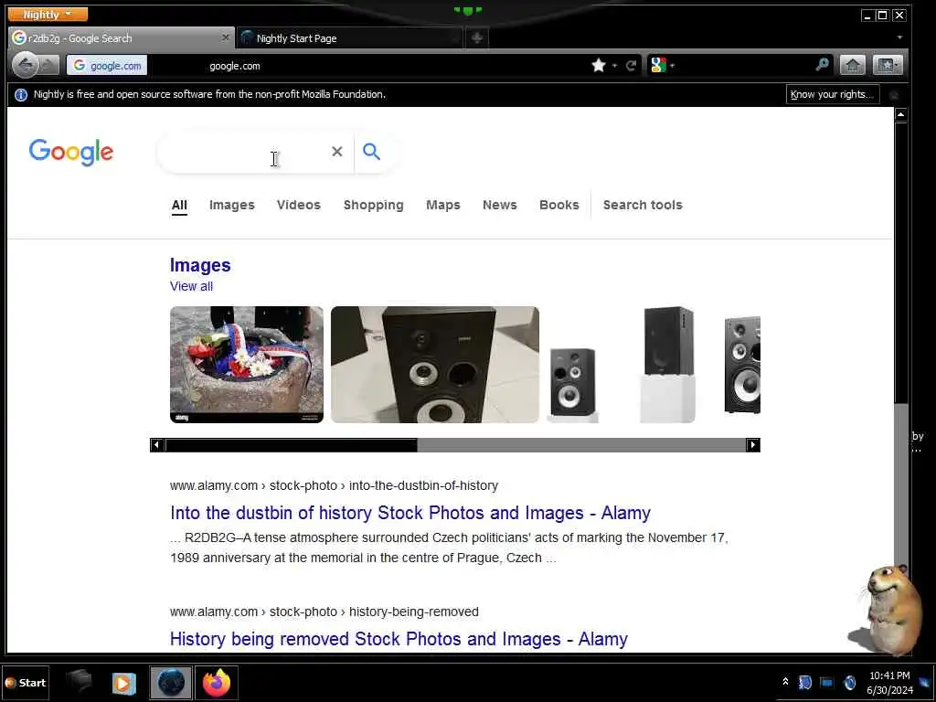Image resolution: width=936 pixels, height=702 pixels.
Task: Open the media player taskbar icon
Action: tap(123, 683)
